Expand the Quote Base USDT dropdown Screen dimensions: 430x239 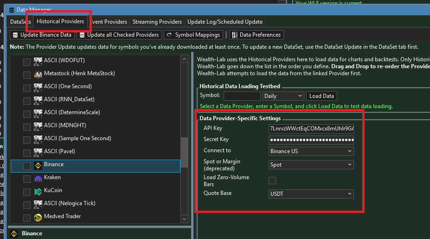[311, 194]
